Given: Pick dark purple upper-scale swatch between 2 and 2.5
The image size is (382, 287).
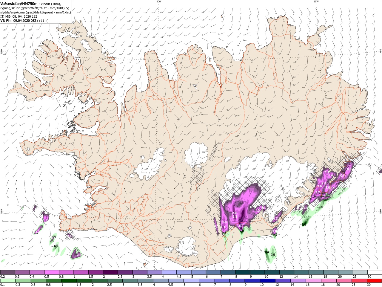Looking at the screenshot, I should pyautogui.click(x=110, y=272).
